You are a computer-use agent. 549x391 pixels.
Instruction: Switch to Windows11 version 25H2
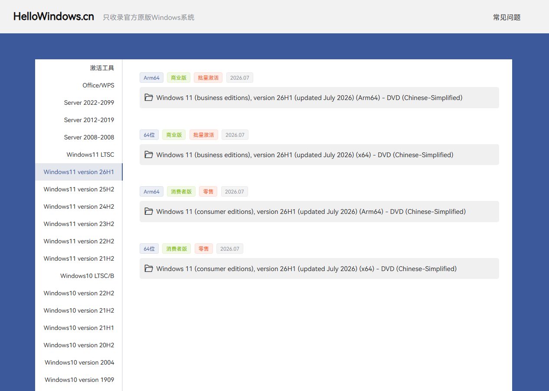click(79, 189)
